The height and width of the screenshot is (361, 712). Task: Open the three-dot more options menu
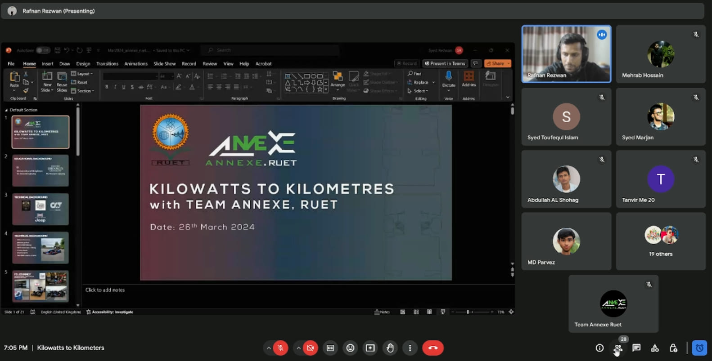410,348
